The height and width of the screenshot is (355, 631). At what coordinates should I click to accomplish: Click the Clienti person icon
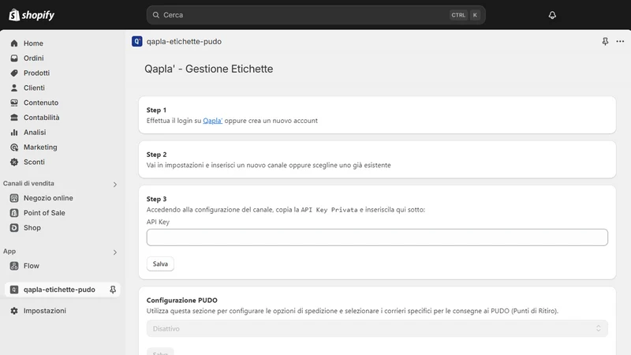pos(14,88)
